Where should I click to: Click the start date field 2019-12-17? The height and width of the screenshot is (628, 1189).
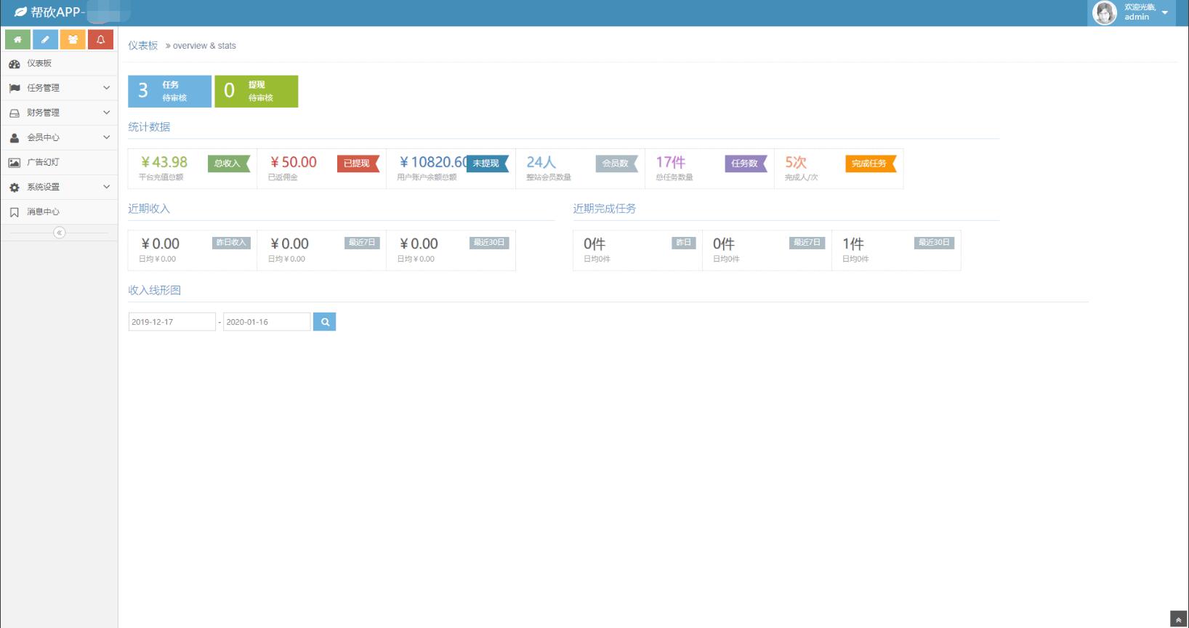pyautogui.click(x=172, y=322)
